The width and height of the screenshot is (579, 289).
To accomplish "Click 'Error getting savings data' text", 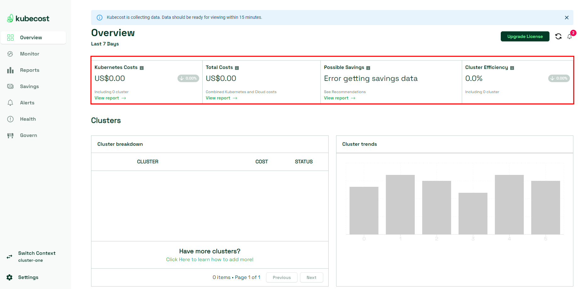I will point(371,78).
